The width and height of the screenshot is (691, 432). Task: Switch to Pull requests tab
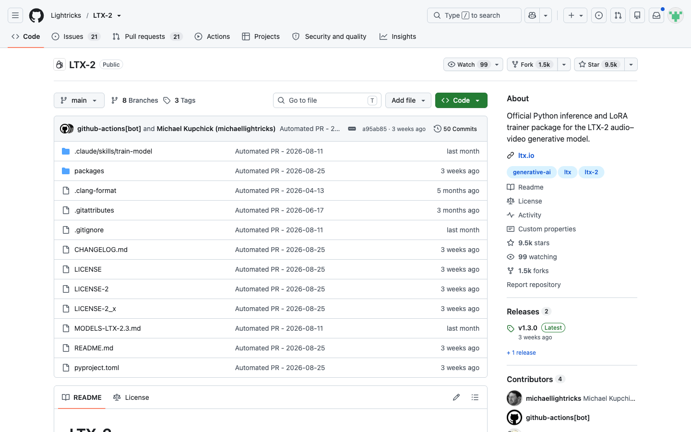(148, 36)
